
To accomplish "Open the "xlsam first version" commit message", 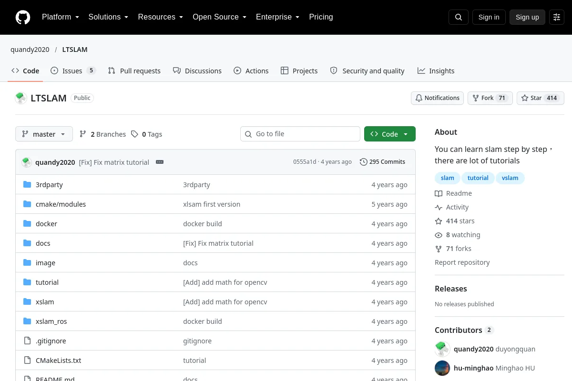I will [x=212, y=204].
